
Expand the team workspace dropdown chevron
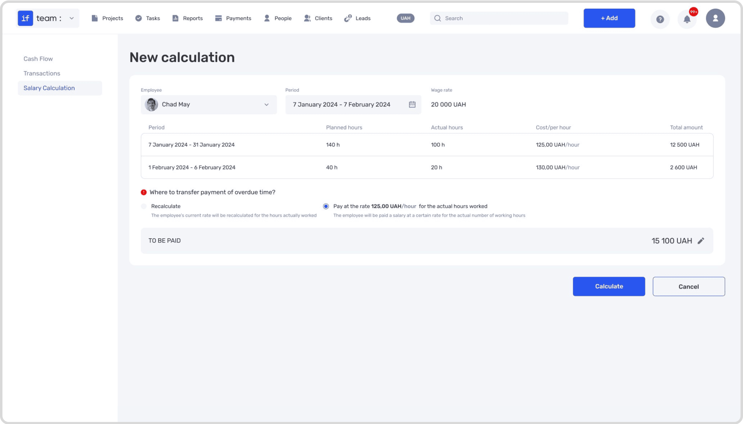tap(72, 18)
